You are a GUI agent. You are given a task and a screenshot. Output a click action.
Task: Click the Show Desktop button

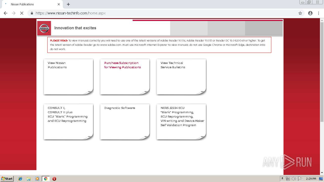click(x=321, y=179)
